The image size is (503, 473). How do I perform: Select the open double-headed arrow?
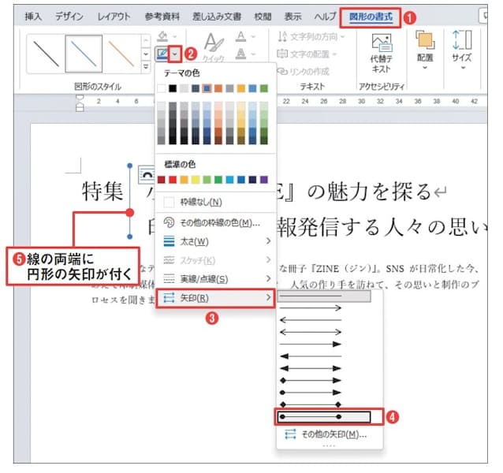tap(311, 332)
